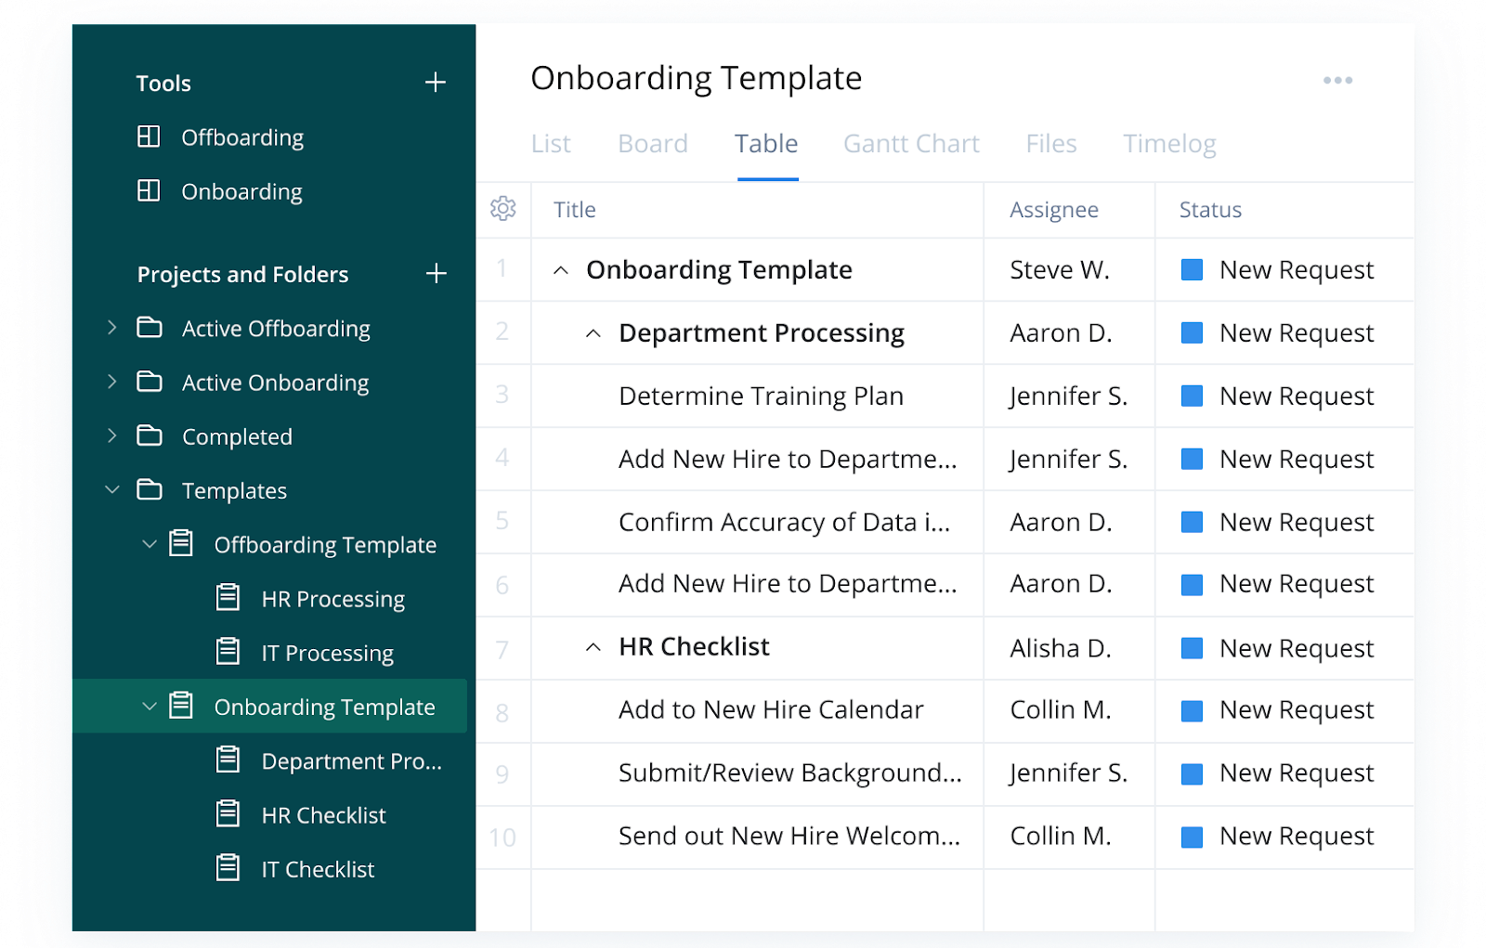The height and width of the screenshot is (948, 1486).
Task: Open the Timelog view
Action: 1168,143
